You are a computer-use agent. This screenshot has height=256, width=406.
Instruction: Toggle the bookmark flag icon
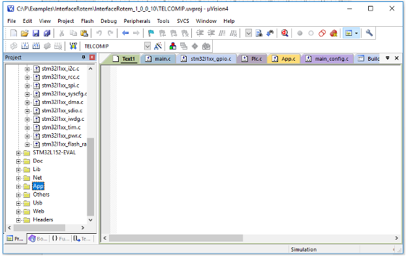151,33
